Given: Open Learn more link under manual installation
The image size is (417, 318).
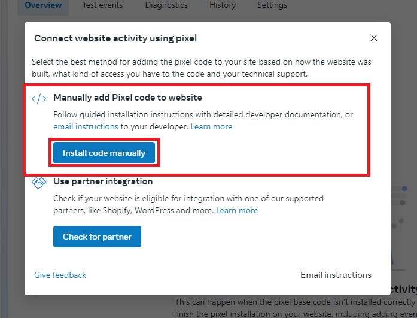Looking at the screenshot, I should 211,126.
